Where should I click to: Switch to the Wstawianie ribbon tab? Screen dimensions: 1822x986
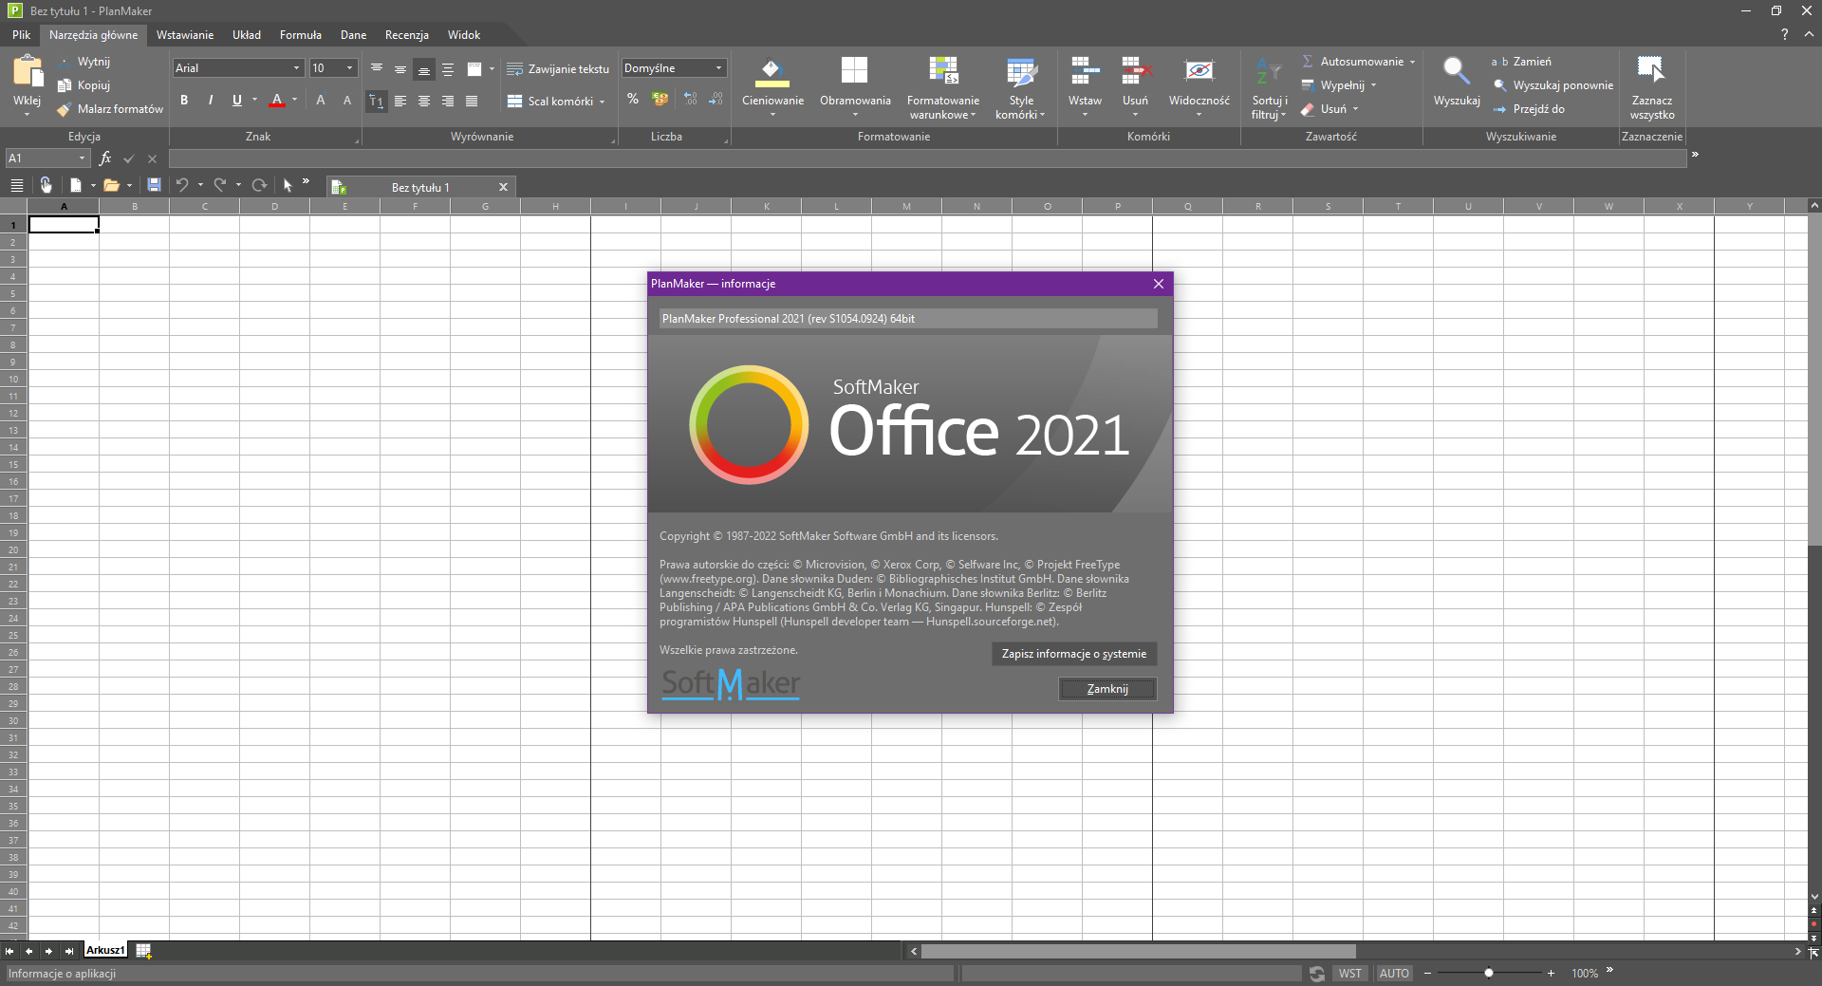click(x=185, y=35)
